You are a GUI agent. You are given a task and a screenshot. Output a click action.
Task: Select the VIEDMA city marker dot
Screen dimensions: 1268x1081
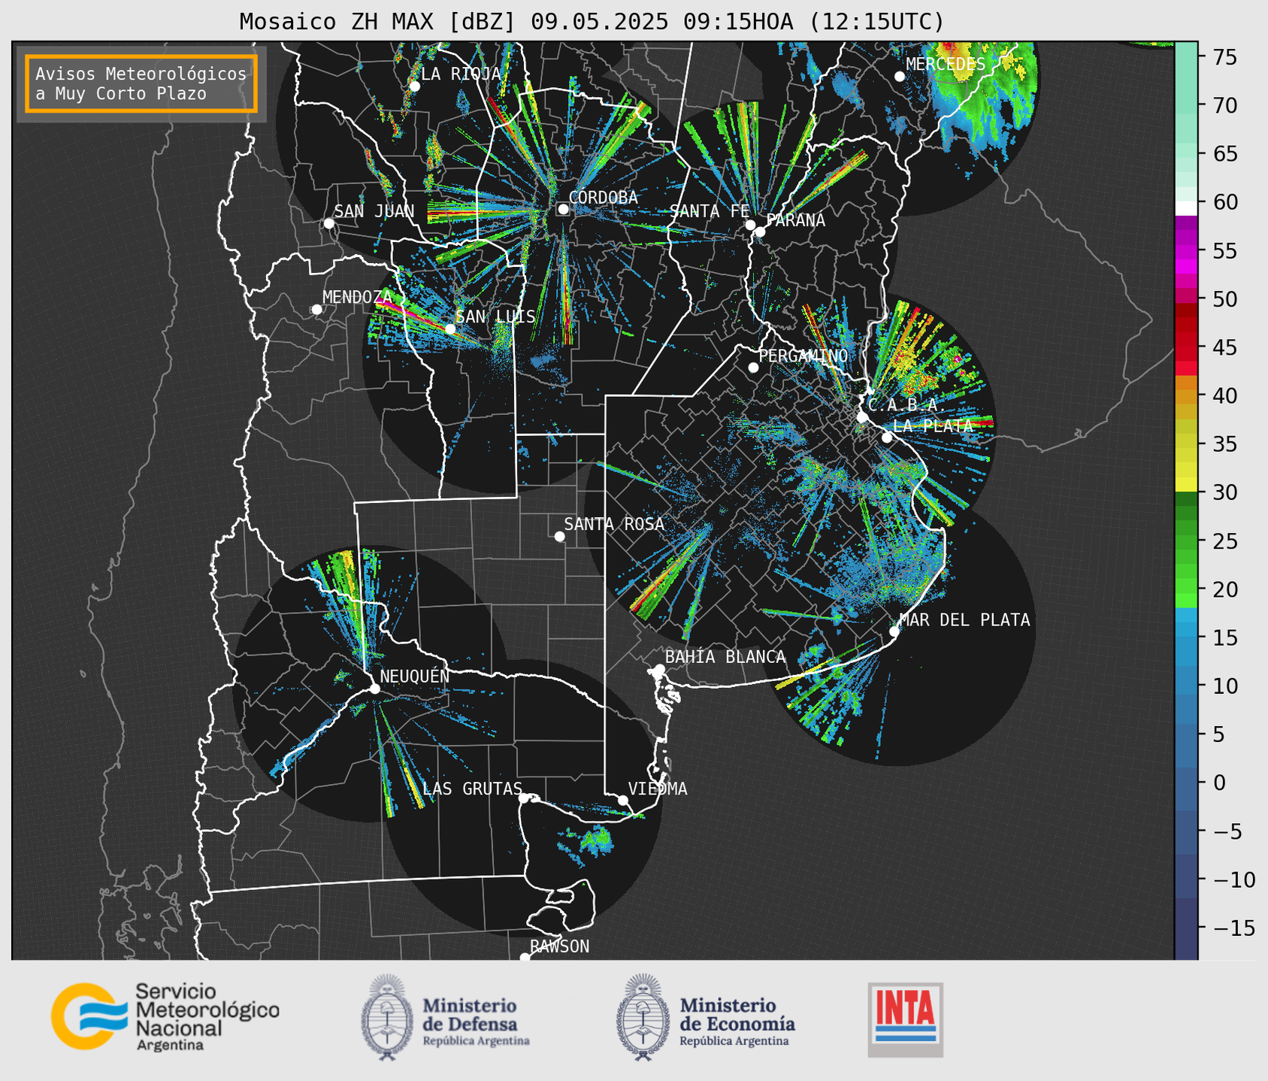(x=622, y=800)
